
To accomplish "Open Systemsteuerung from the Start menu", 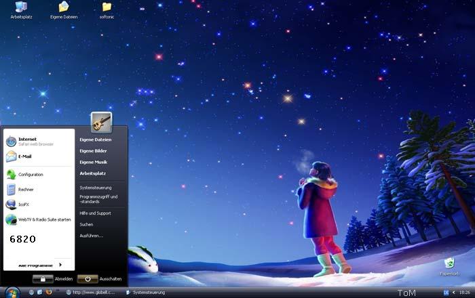I will click(96, 188).
